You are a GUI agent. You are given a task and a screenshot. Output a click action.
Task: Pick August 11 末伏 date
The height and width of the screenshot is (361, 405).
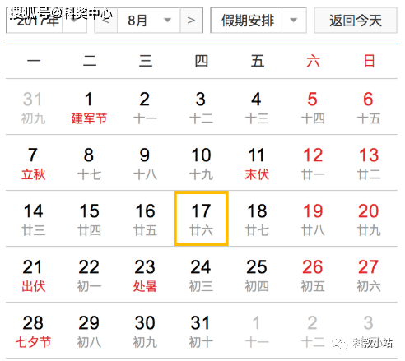257,163
